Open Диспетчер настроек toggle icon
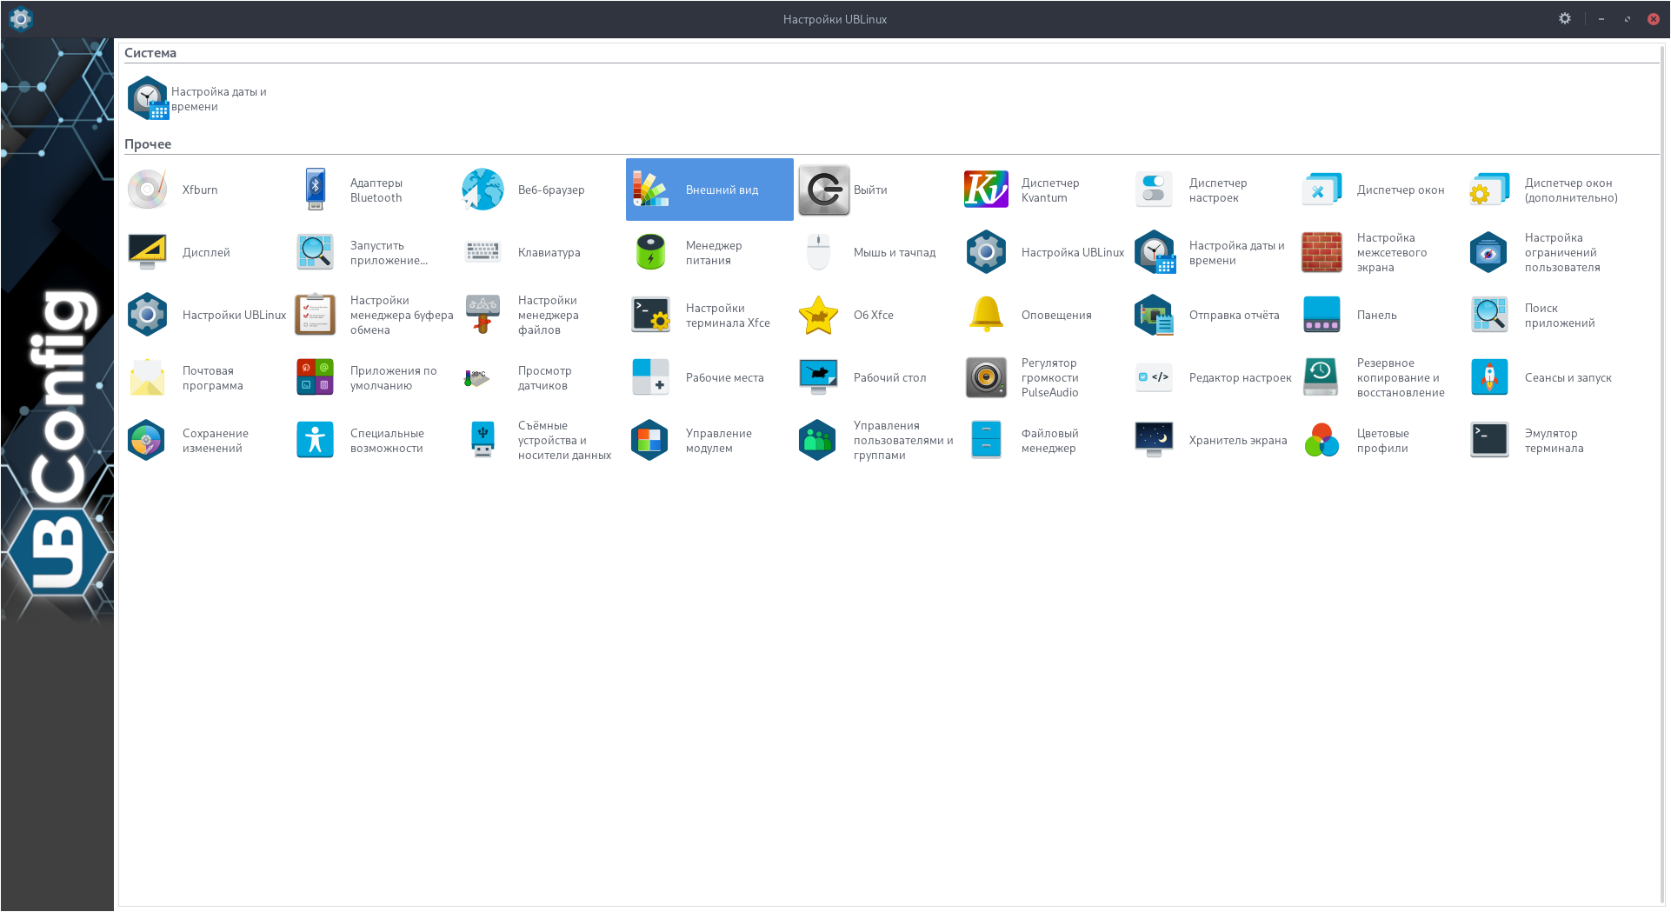The width and height of the screenshot is (1671, 912). 1154,190
